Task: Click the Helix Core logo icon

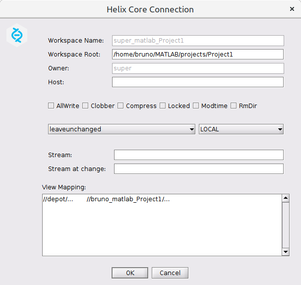Action: (x=17, y=35)
